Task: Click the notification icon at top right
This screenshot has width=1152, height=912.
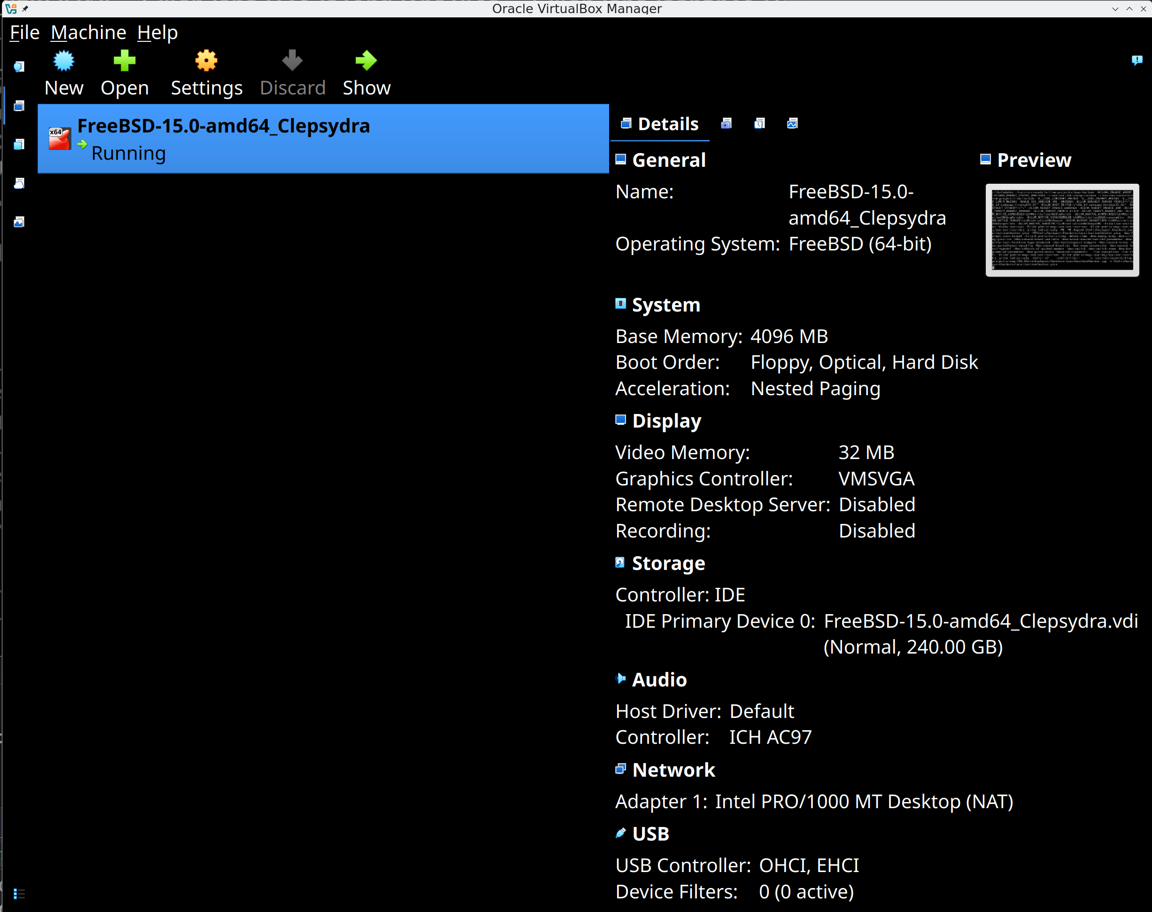Action: pos(1137,60)
